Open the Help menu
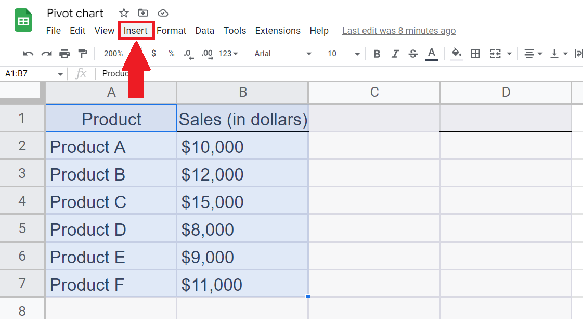583x319 pixels. tap(319, 31)
